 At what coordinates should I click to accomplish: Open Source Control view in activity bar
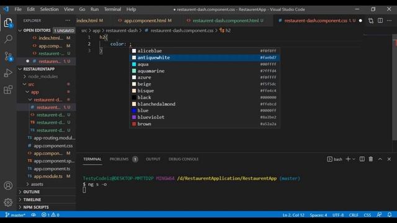pos(8,56)
